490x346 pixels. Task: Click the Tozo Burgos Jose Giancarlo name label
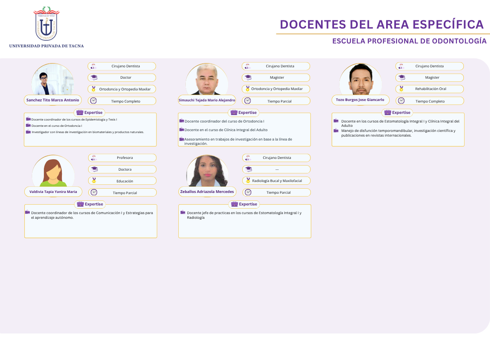point(360,100)
